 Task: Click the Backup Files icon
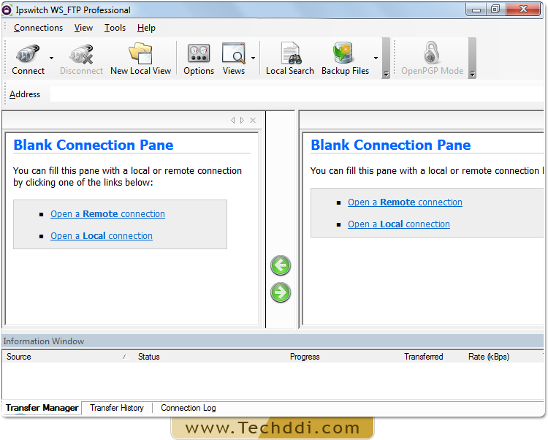pos(345,59)
